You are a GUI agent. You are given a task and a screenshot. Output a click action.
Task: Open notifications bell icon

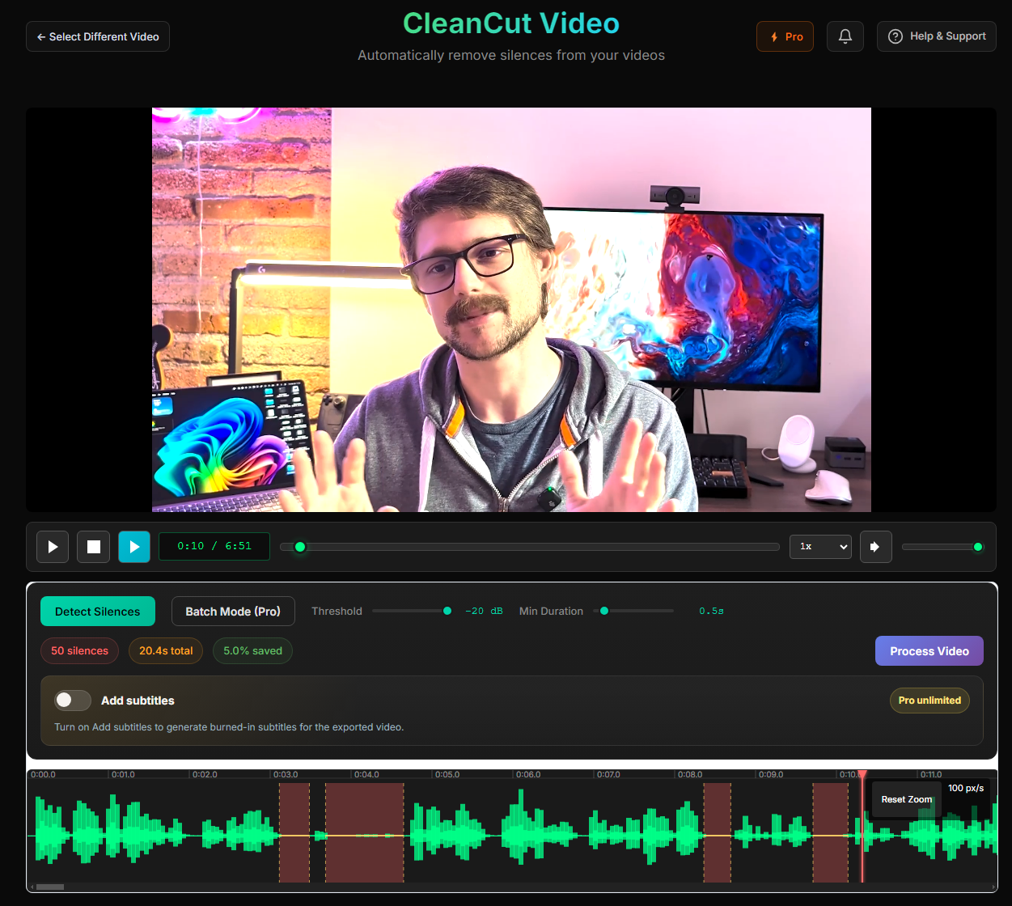pos(845,36)
